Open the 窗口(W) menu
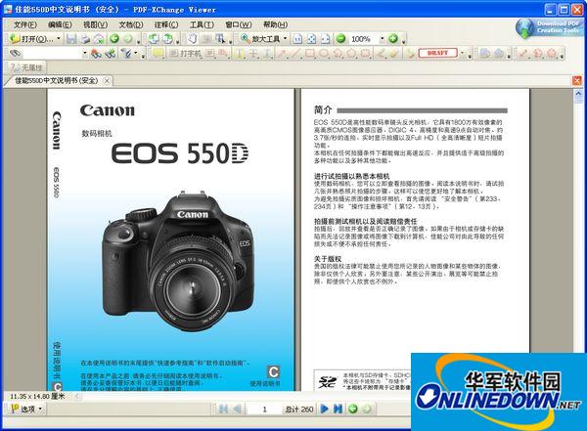This screenshot has height=431, width=587. point(239,24)
